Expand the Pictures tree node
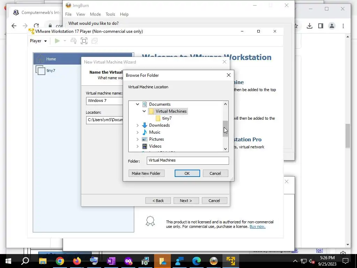357x268 pixels. (x=137, y=139)
